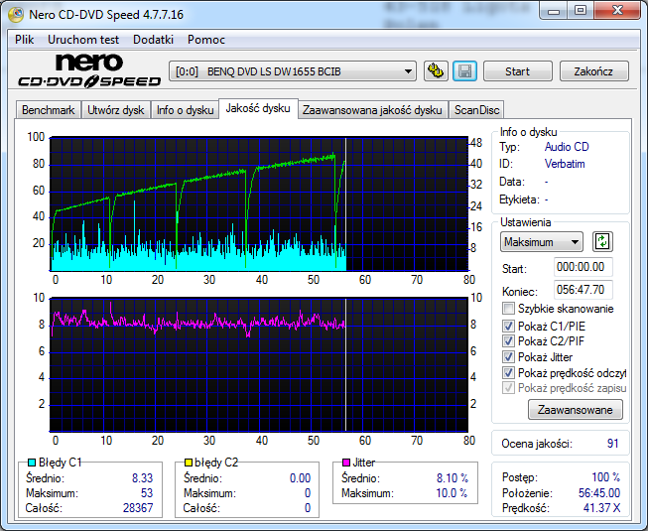Open the Plik menu
The image size is (648, 531).
(25, 40)
